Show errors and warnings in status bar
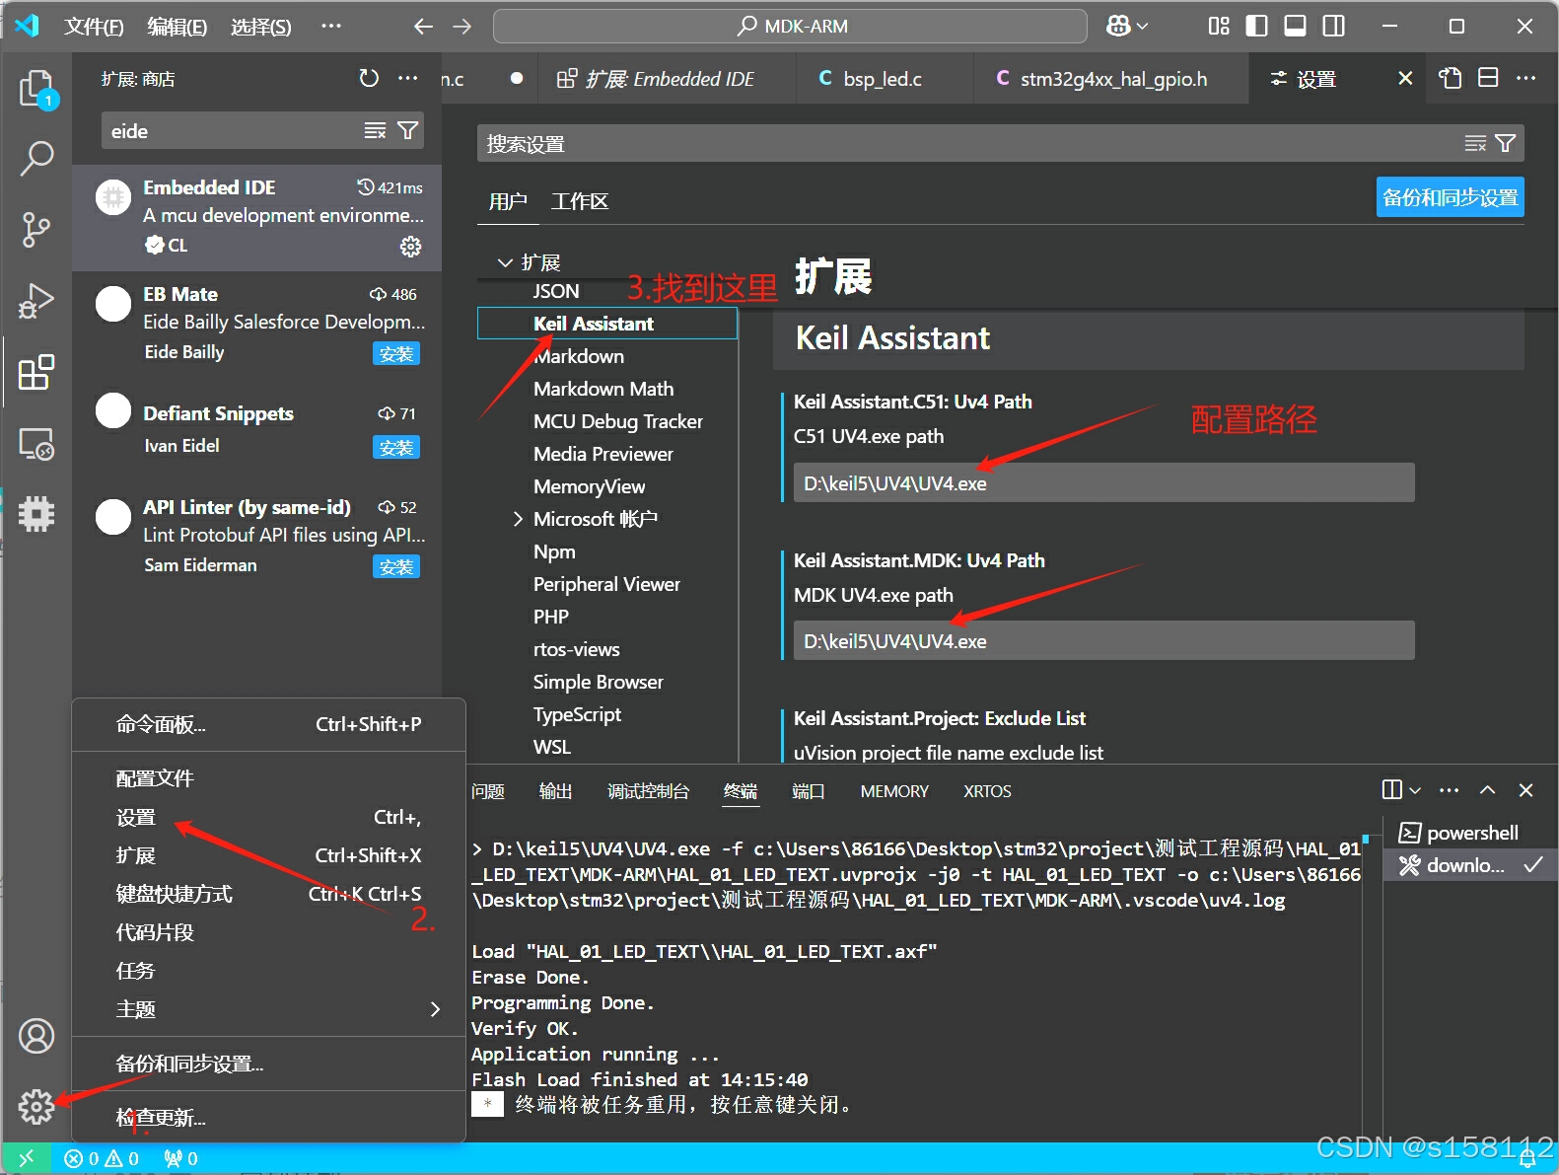The width and height of the screenshot is (1559, 1175). pos(102,1158)
